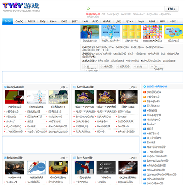
Task: Open the blue bunny game thumbnail
Action: point(110,32)
